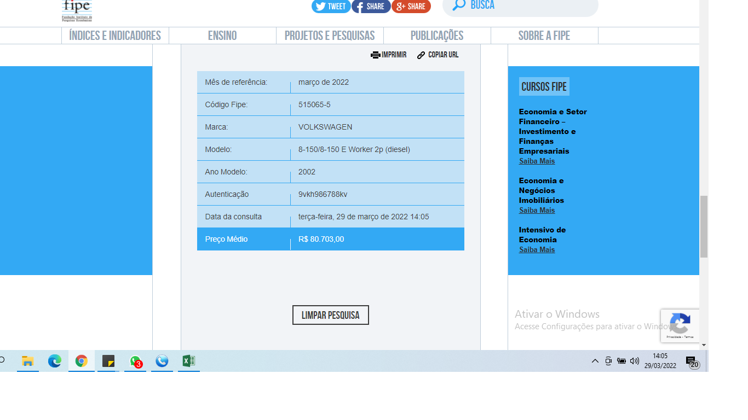Open Microsoft Edge from the taskbar

click(54, 361)
